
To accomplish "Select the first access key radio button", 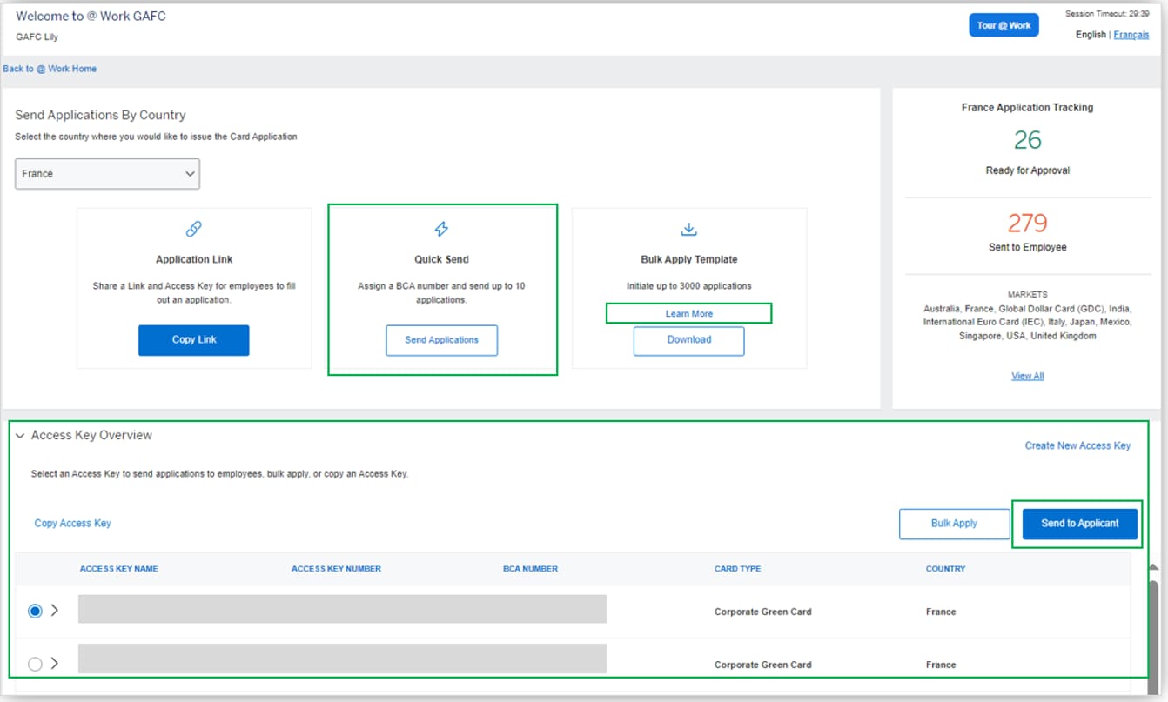I will pyautogui.click(x=34, y=610).
